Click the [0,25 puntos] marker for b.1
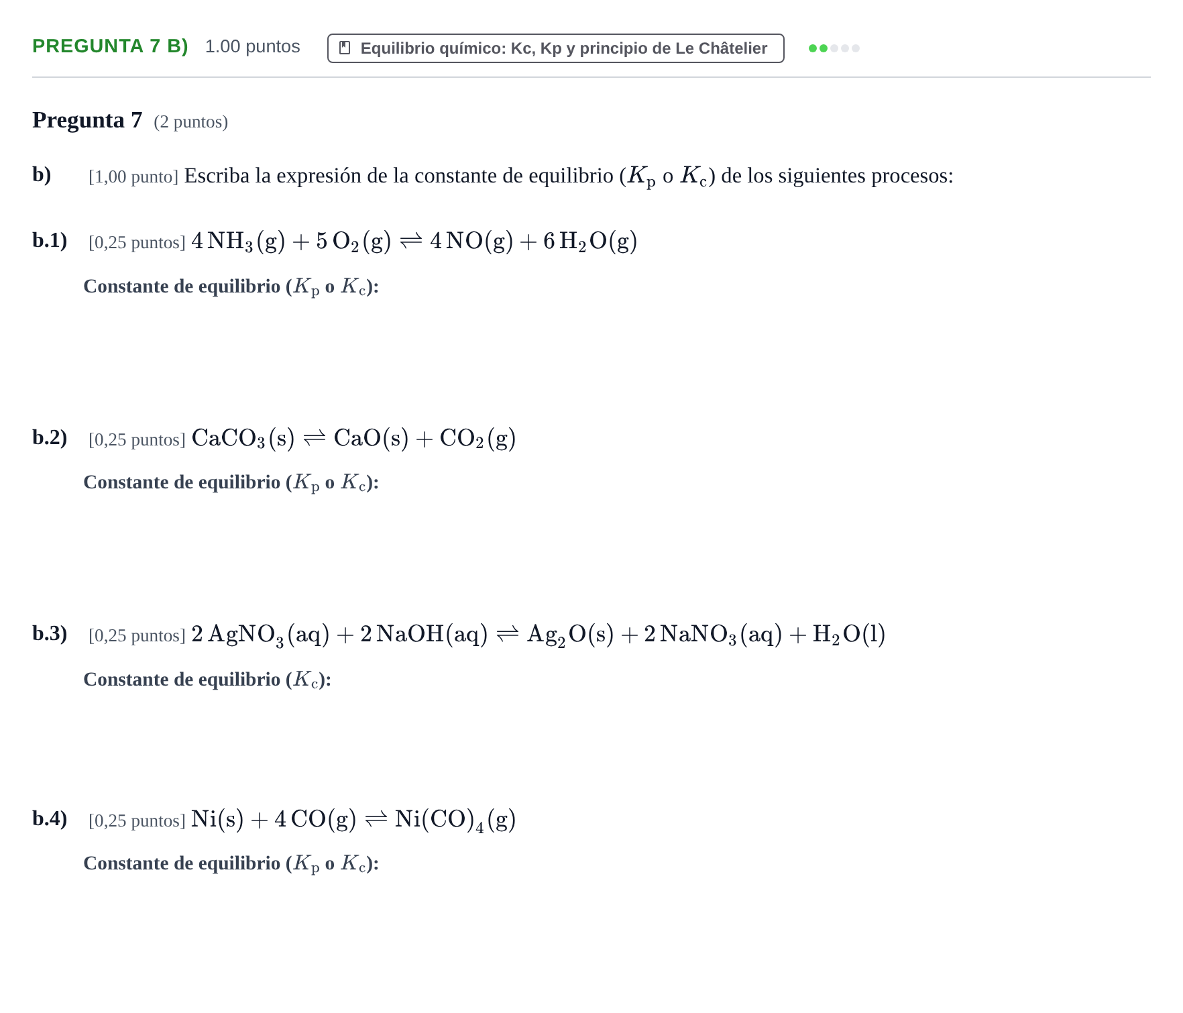1183x1013 pixels. 137,242
